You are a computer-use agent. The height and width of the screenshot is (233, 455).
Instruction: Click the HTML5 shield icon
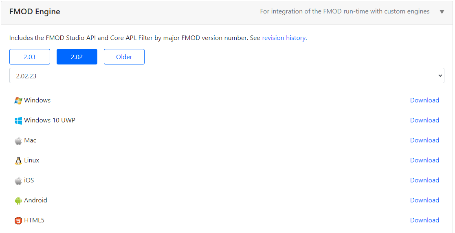pos(18,221)
